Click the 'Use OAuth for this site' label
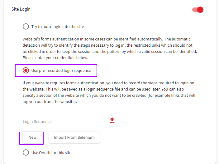 [x=51, y=153]
